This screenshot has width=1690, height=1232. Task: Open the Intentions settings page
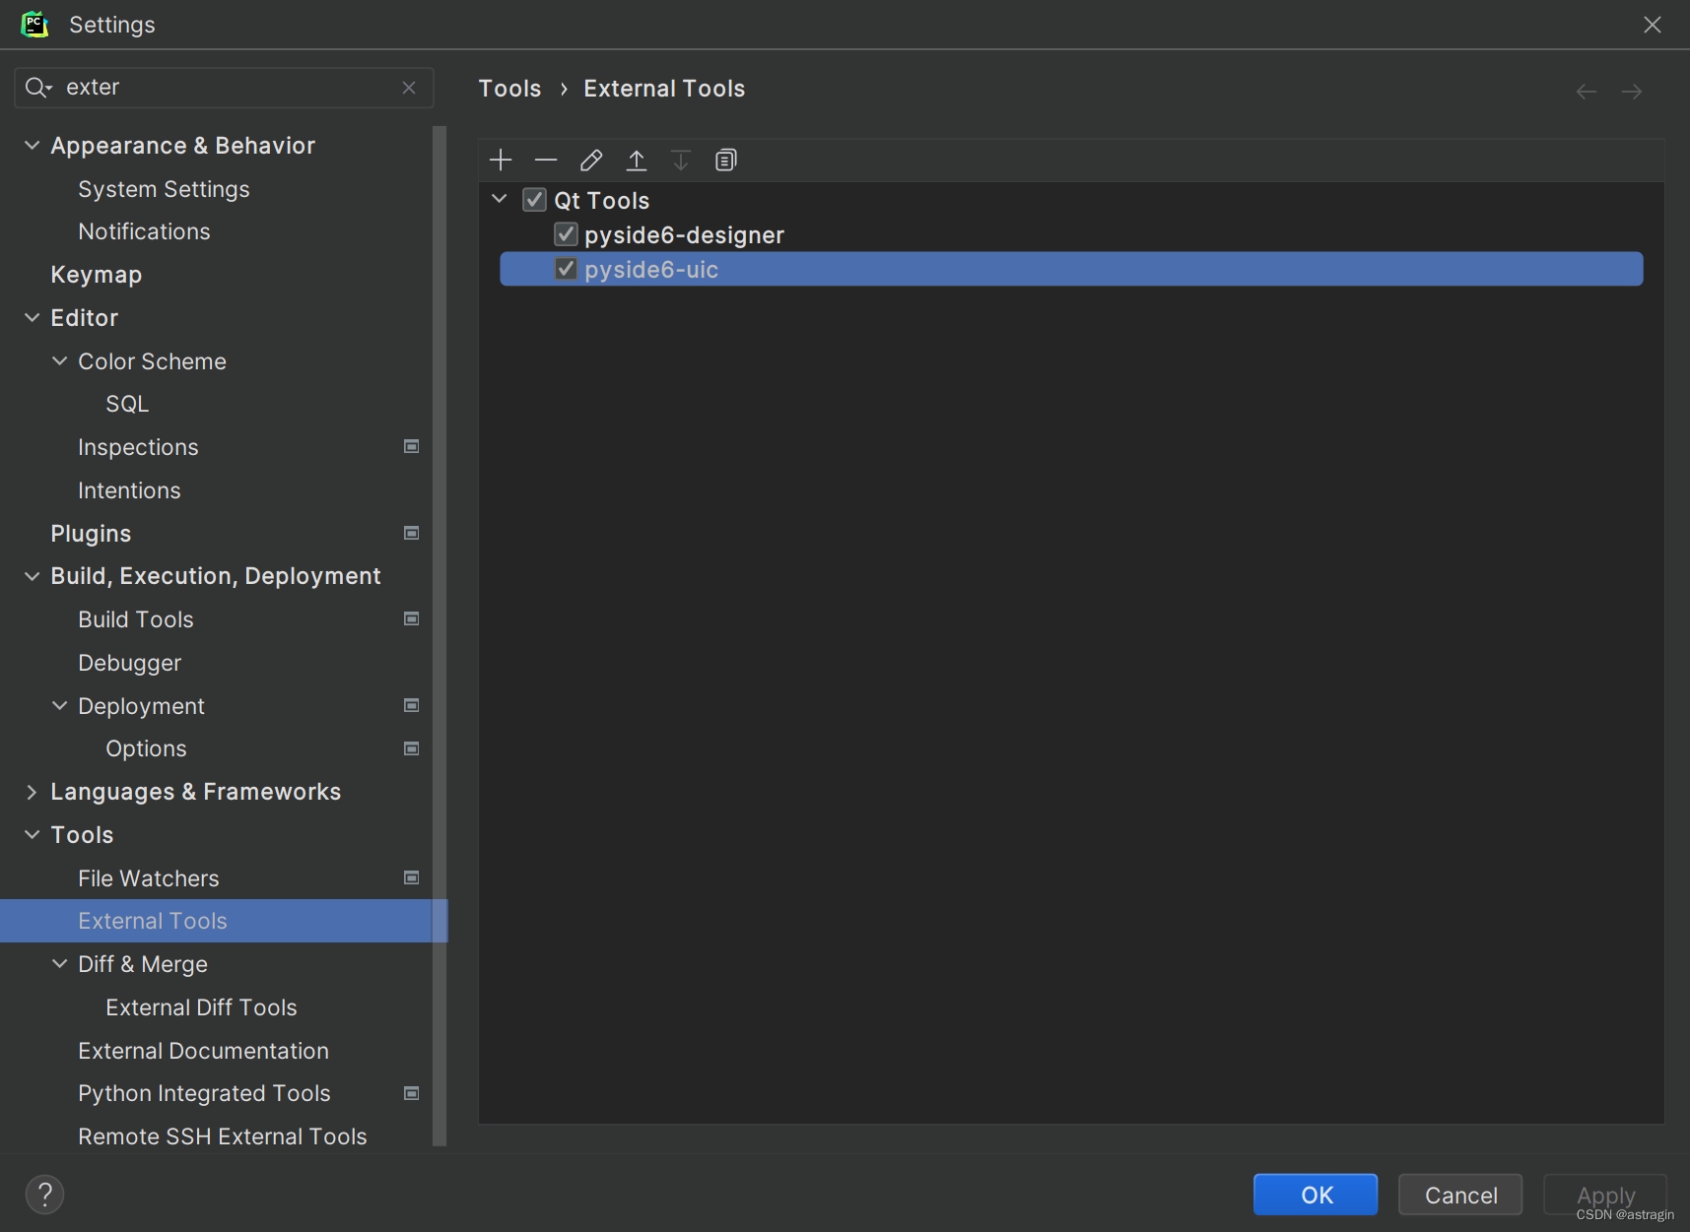(x=129, y=490)
